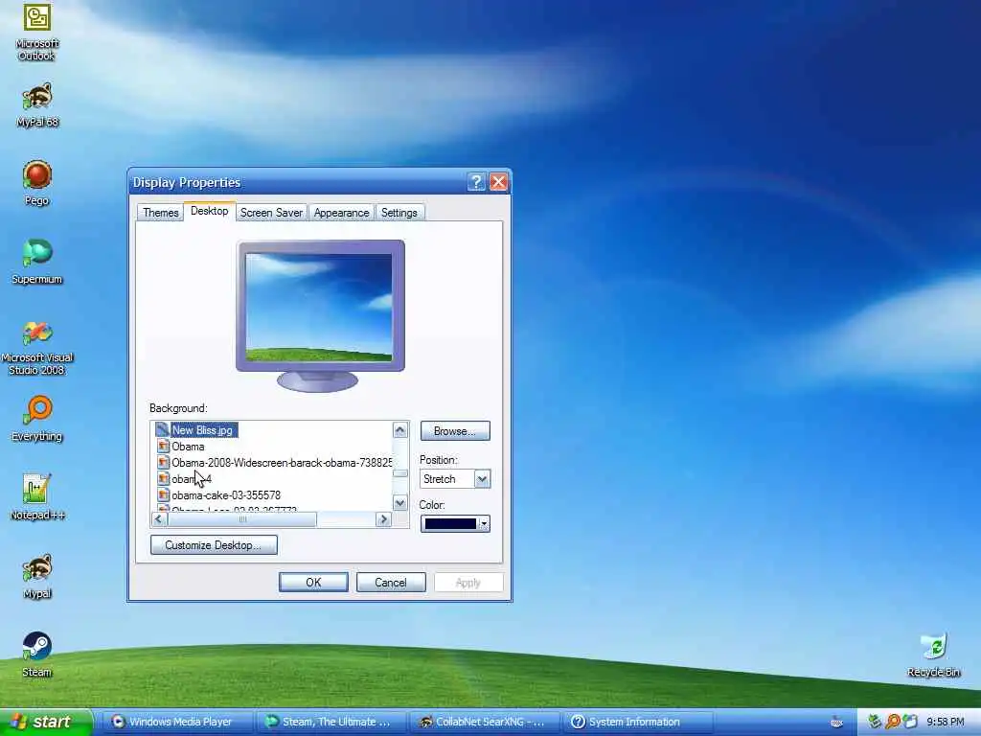Viewport: 981px width, 736px height.
Task: Click the vertical scrollbar thumb in background list
Action: tap(399, 473)
